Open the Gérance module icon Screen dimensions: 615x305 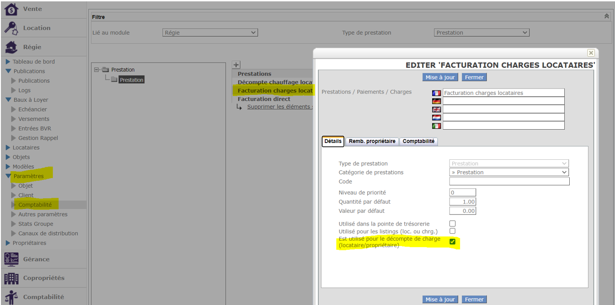tap(11, 259)
